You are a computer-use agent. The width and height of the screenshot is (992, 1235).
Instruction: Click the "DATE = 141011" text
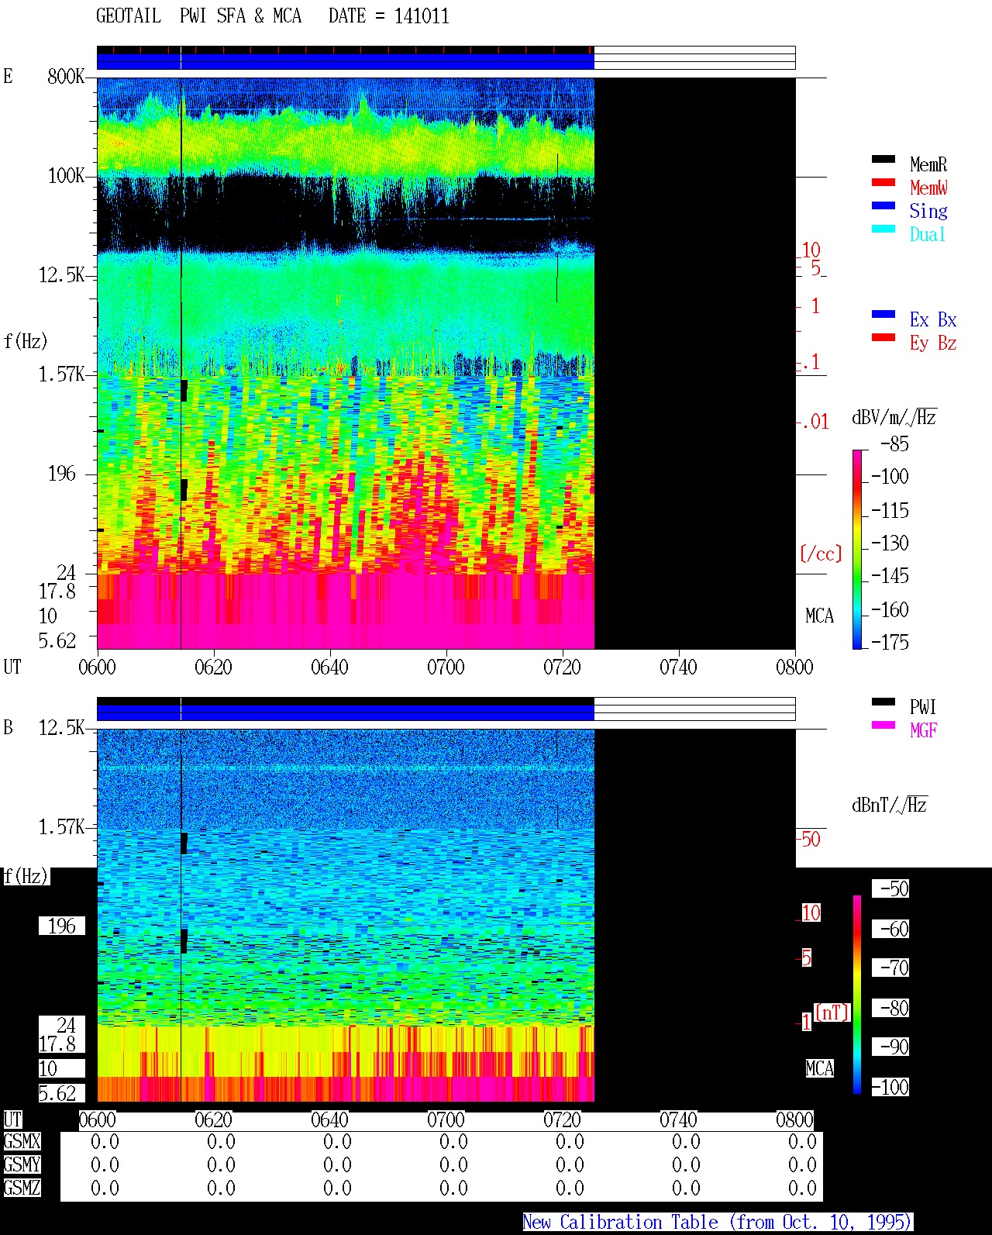click(389, 16)
